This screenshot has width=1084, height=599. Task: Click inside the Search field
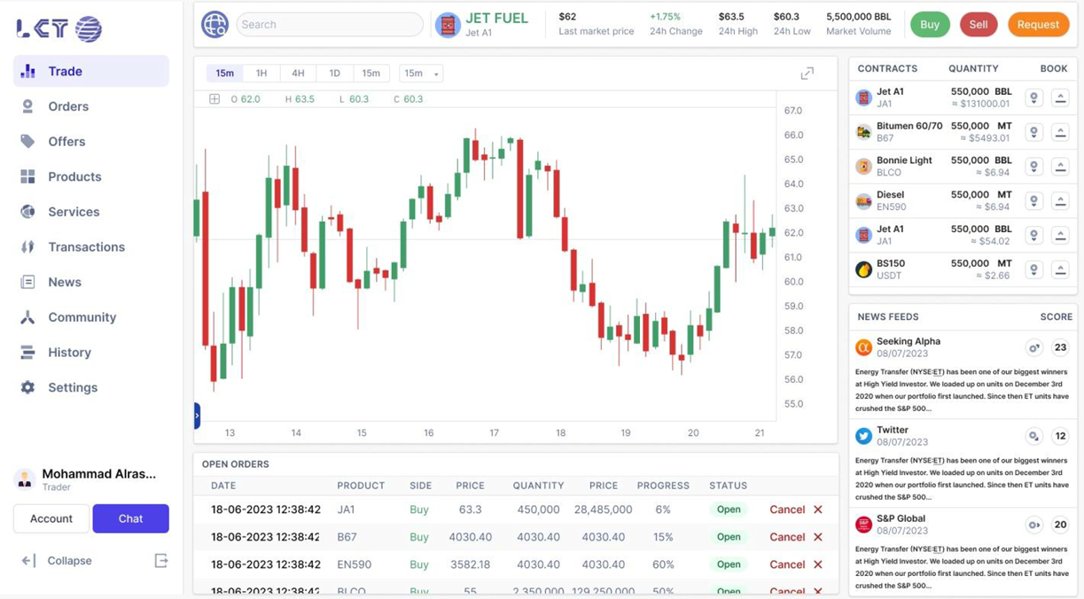[x=330, y=25]
